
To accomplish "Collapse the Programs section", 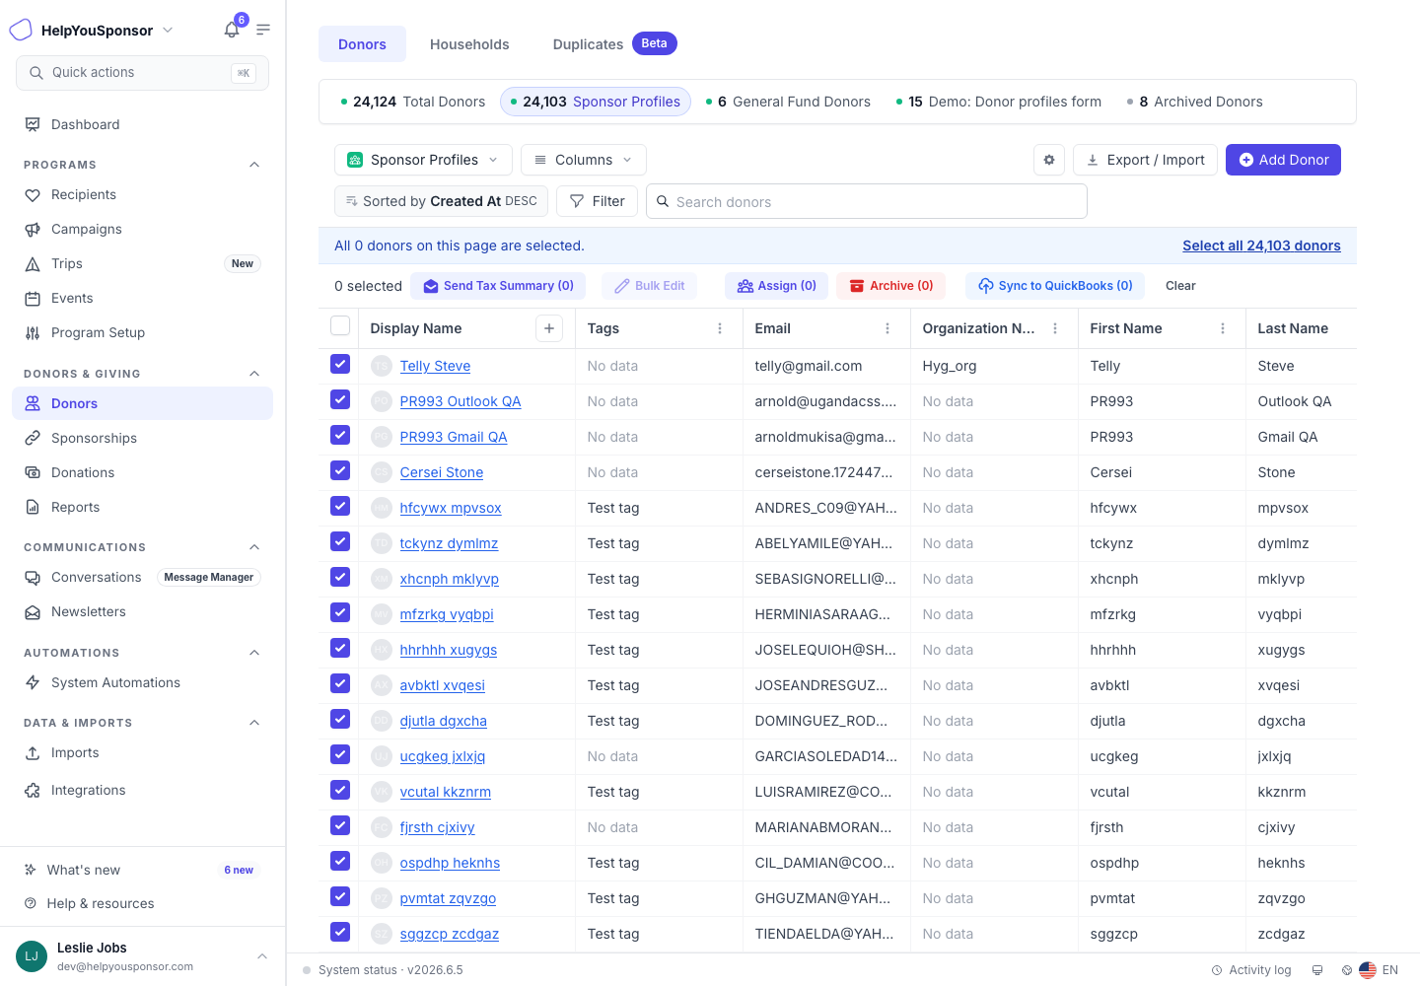I will [x=254, y=165].
